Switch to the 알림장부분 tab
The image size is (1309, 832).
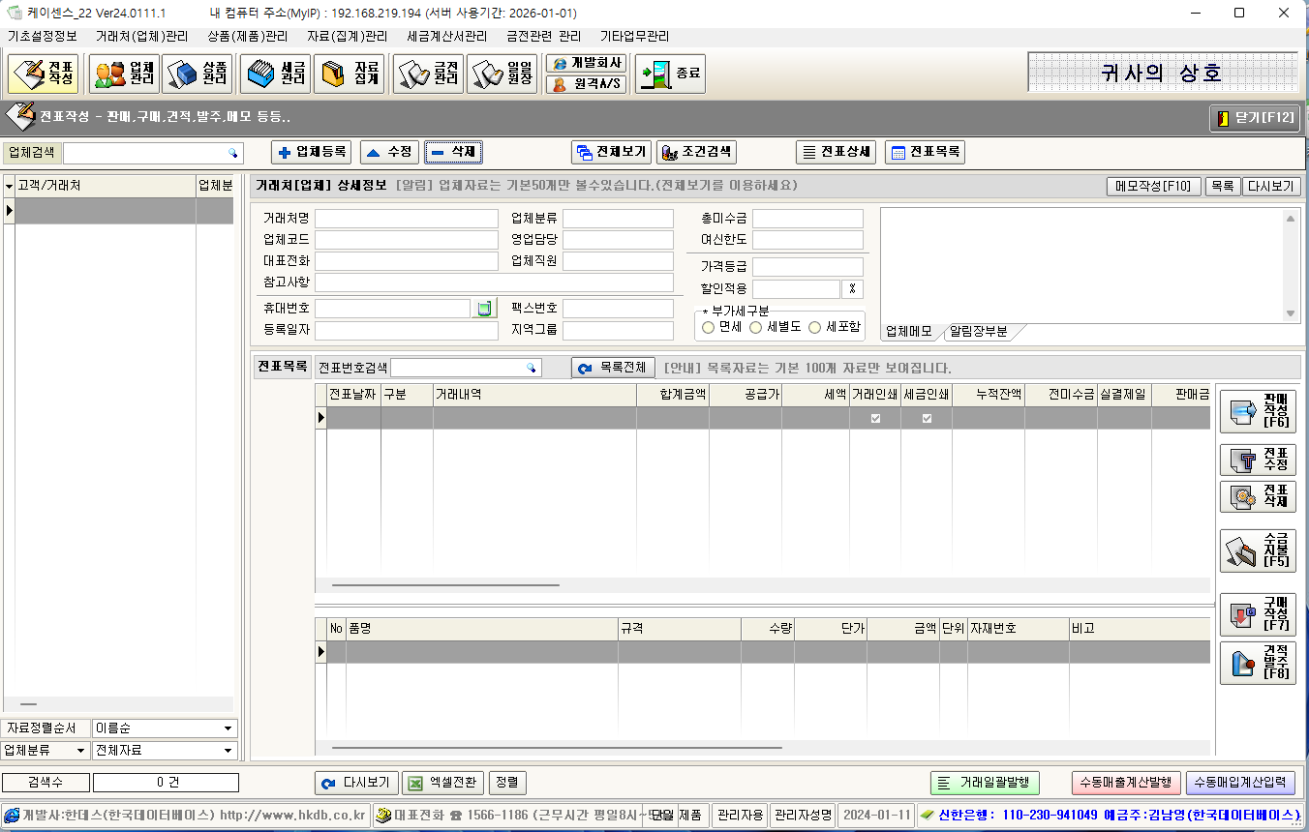click(x=979, y=332)
